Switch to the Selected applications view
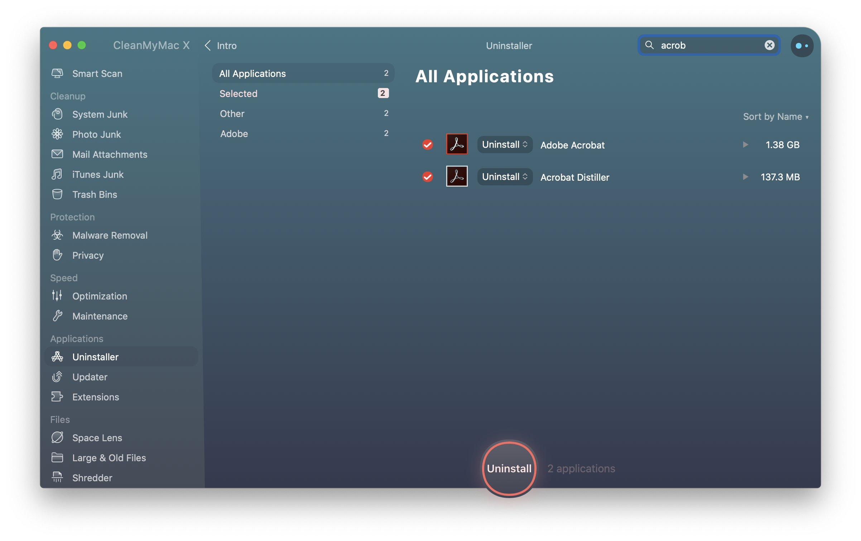 coord(239,93)
